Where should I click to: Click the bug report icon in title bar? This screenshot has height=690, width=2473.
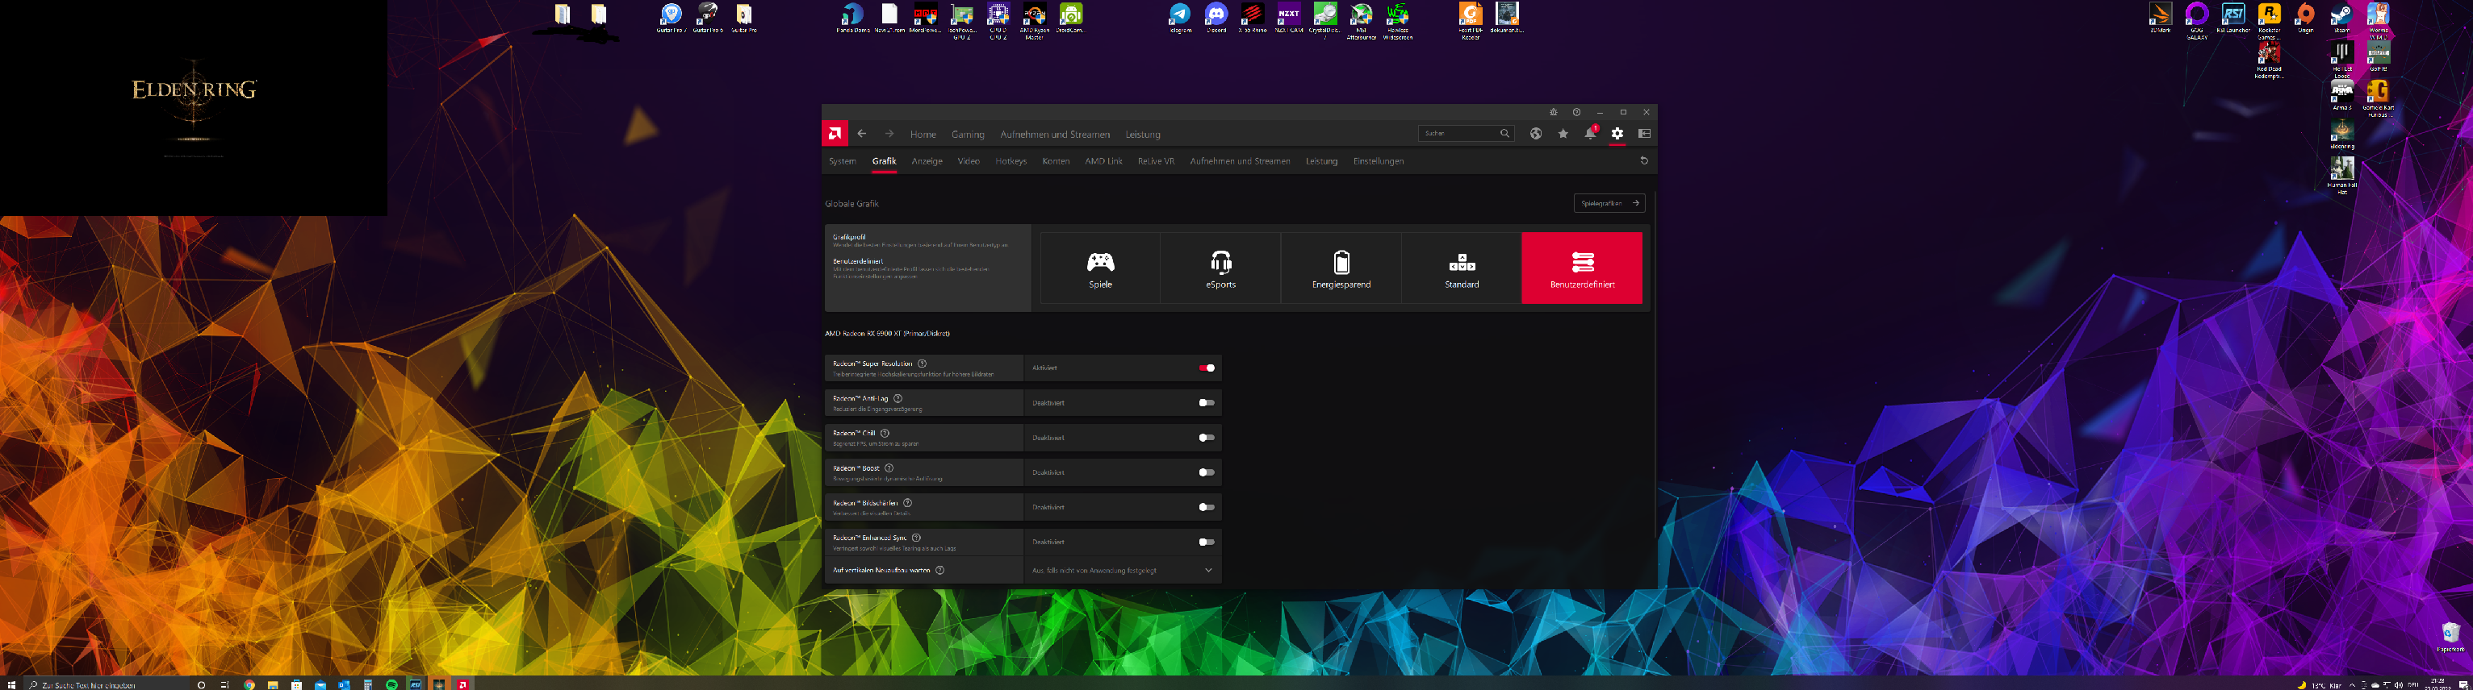click(x=1554, y=112)
